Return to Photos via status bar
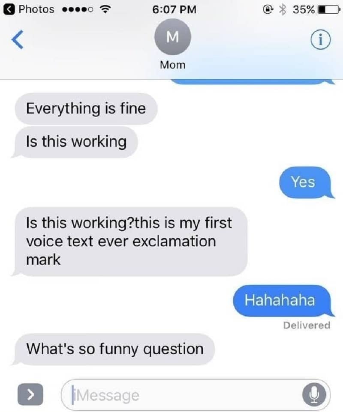The width and height of the screenshot is (343, 412). pyautogui.click(x=29, y=9)
